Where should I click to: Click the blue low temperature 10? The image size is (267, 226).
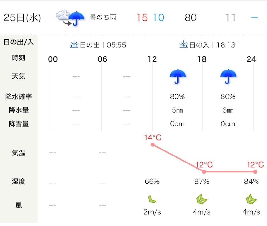(x=158, y=17)
